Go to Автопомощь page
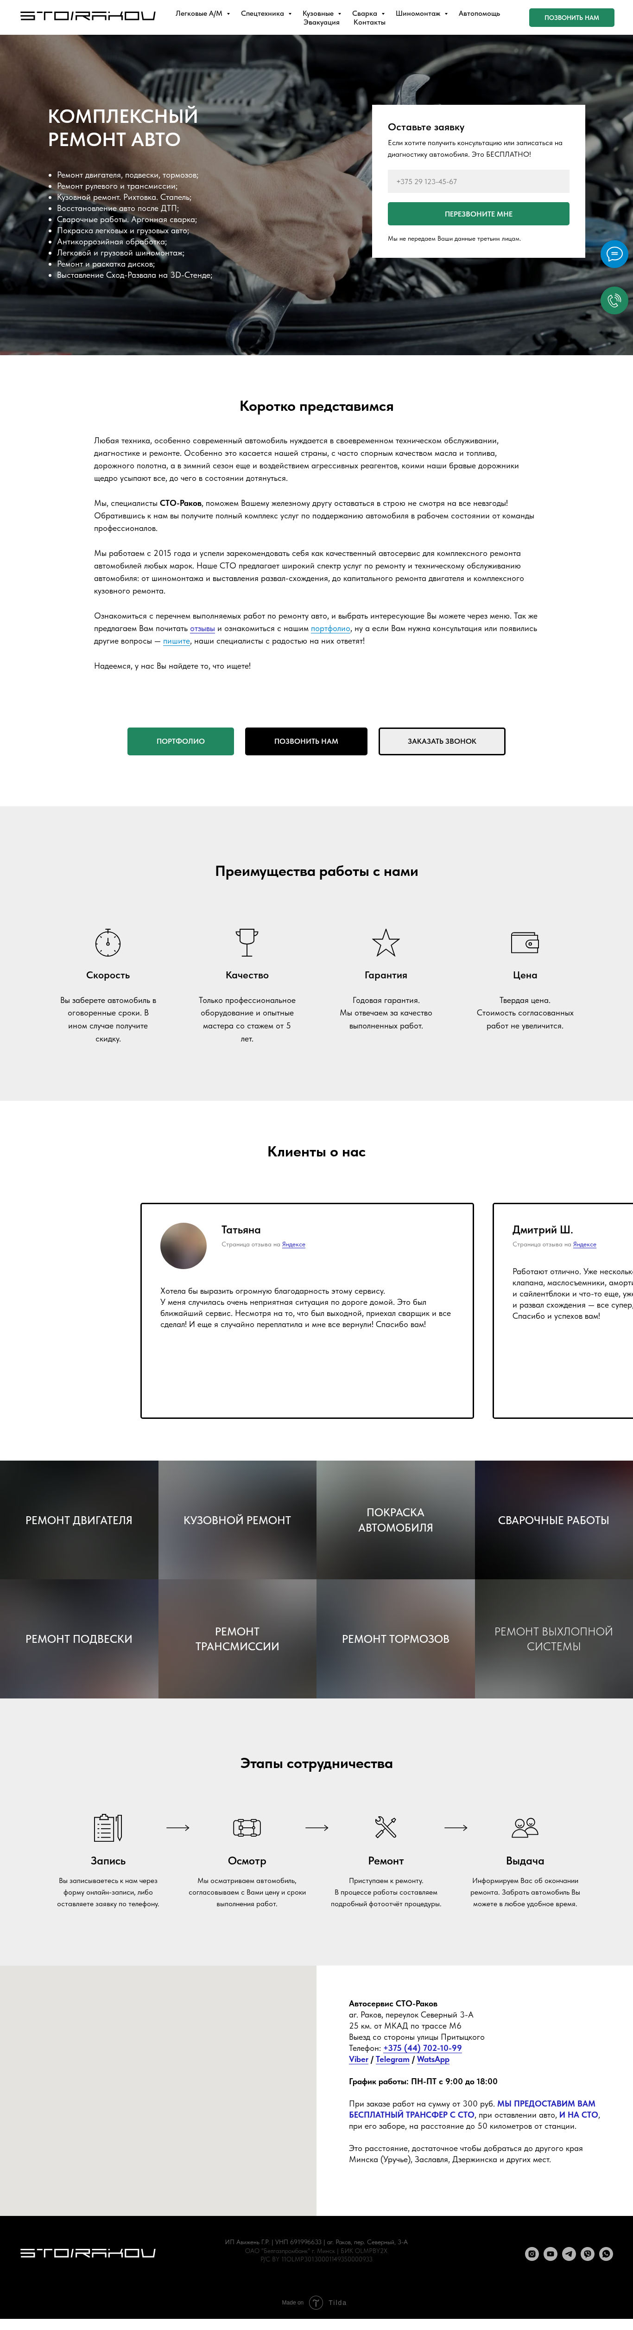Image resolution: width=633 pixels, height=2330 pixels. pyautogui.click(x=479, y=13)
